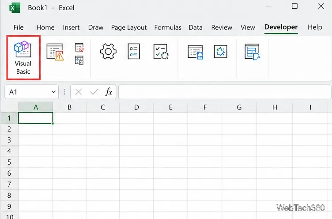Select cell G2

pos(239,129)
